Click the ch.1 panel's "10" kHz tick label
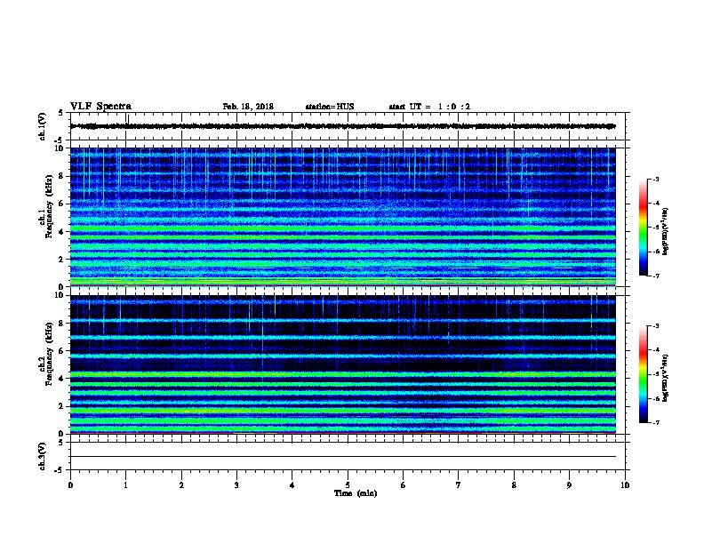 click(x=60, y=148)
